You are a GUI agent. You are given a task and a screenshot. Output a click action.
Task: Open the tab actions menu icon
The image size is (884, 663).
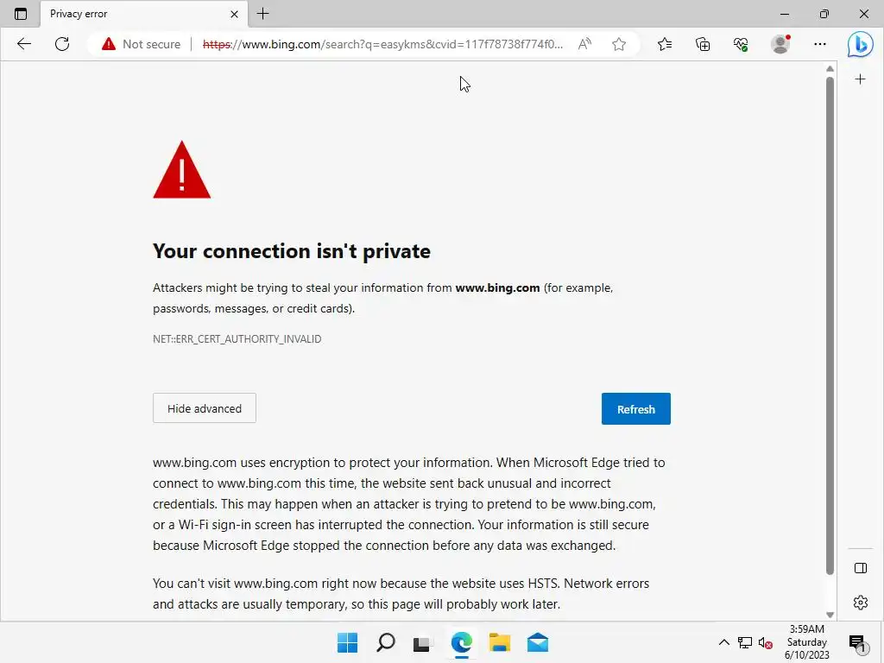coord(21,14)
